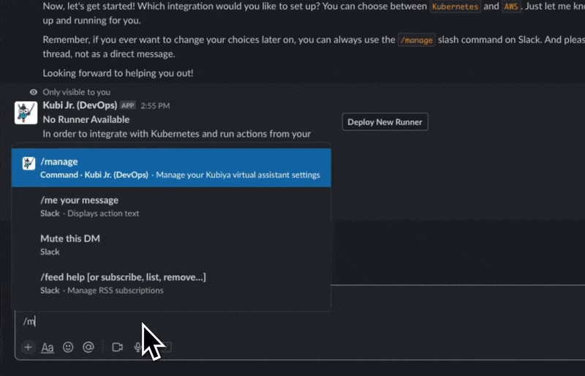Image resolution: width=585 pixels, height=376 pixels.
Task: Click the eye icon next to Only visible to you
Action: pos(34,92)
